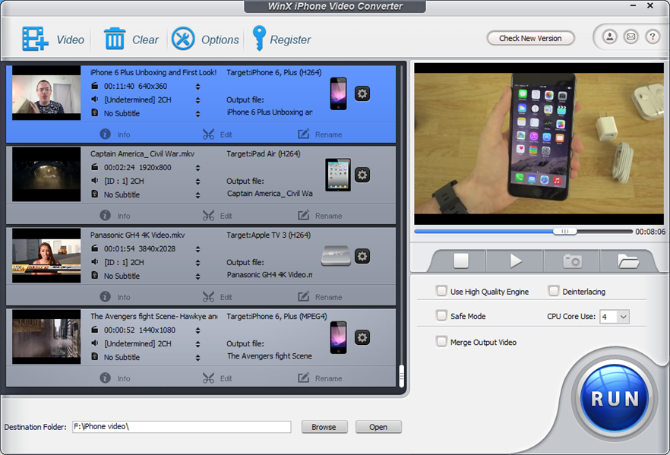Open Options wrench icon
Viewport: 670px width, 455px height.
(183, 39)
